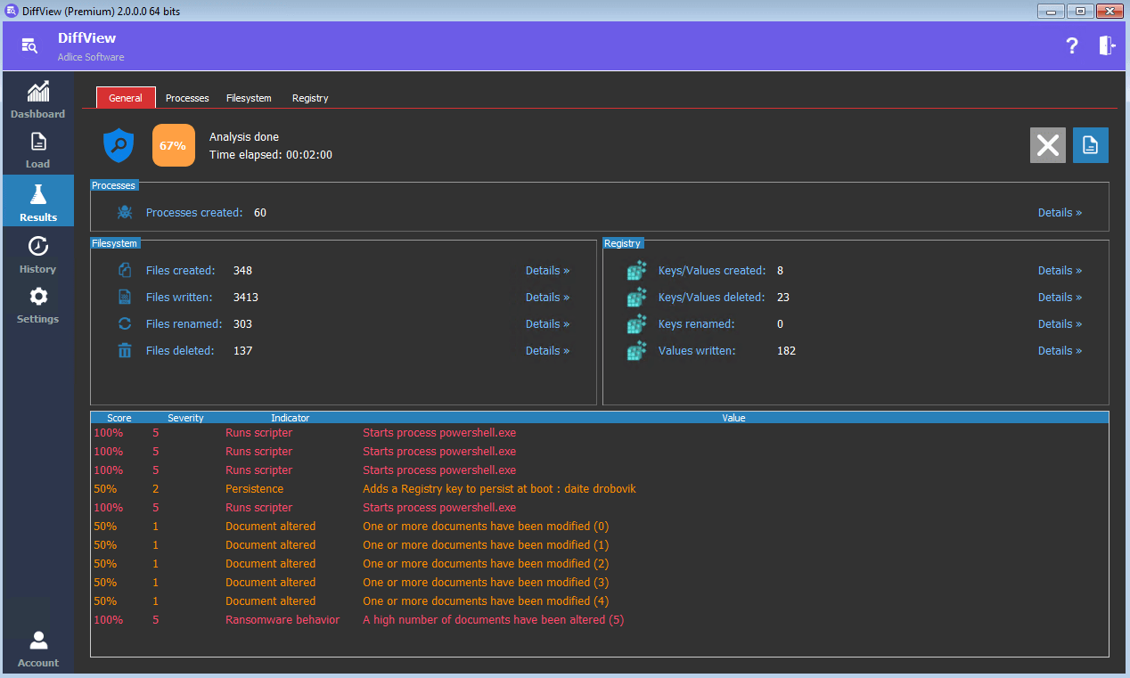This screenshot has height=678, width=1130.
Task: Click the gray X cancel button
Action: tap(1047, 145)
